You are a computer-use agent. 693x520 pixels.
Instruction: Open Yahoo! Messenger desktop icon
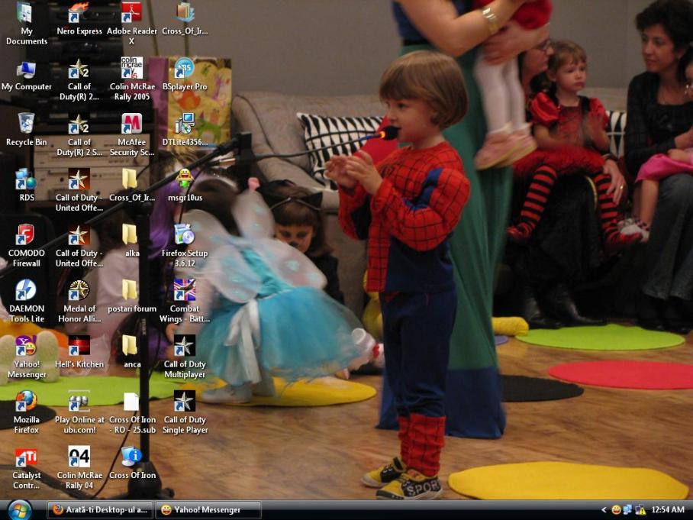(x=26, y=346)
